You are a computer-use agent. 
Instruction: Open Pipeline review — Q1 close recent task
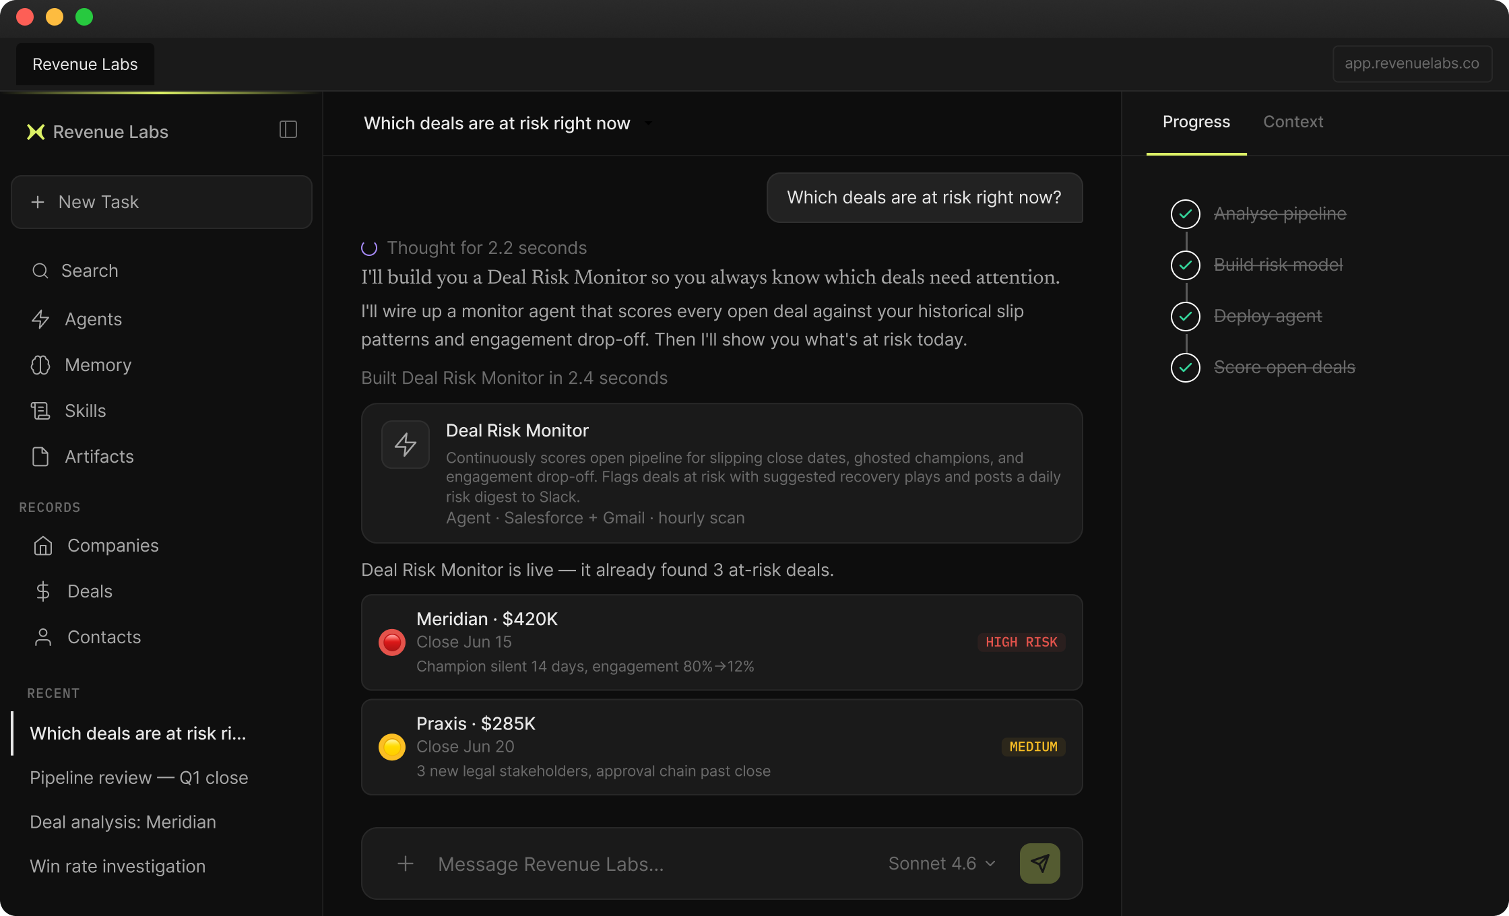139,778
